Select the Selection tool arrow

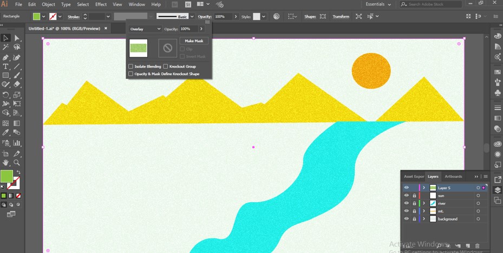5,38
